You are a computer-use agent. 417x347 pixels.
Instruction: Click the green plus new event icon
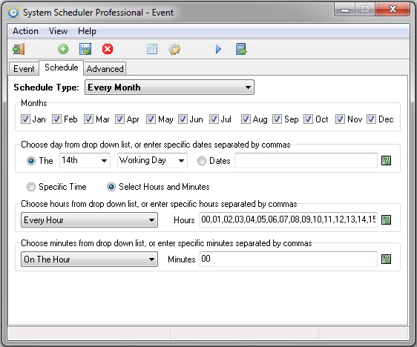pos(63,49)
